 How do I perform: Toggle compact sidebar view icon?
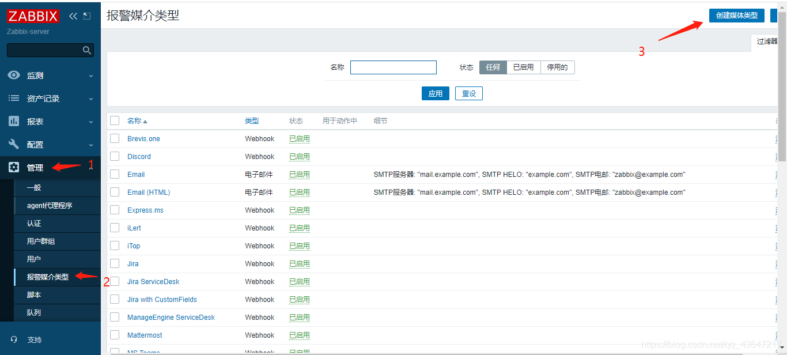[87, 16]
